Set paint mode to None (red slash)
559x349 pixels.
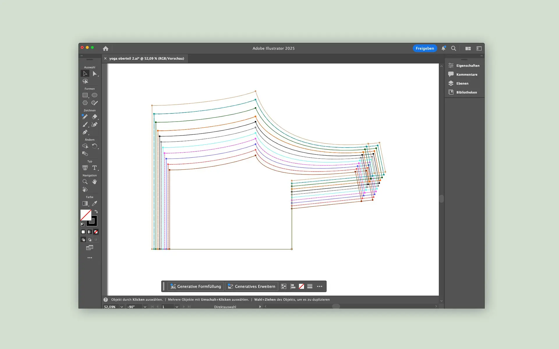click(x=96, y=232)
